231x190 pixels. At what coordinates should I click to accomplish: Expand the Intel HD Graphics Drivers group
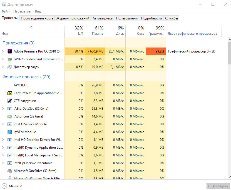(3, 140)
